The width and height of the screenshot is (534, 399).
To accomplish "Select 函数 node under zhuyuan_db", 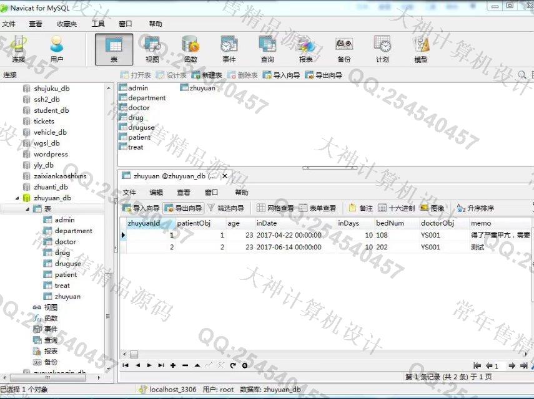I will pos(51,318).
